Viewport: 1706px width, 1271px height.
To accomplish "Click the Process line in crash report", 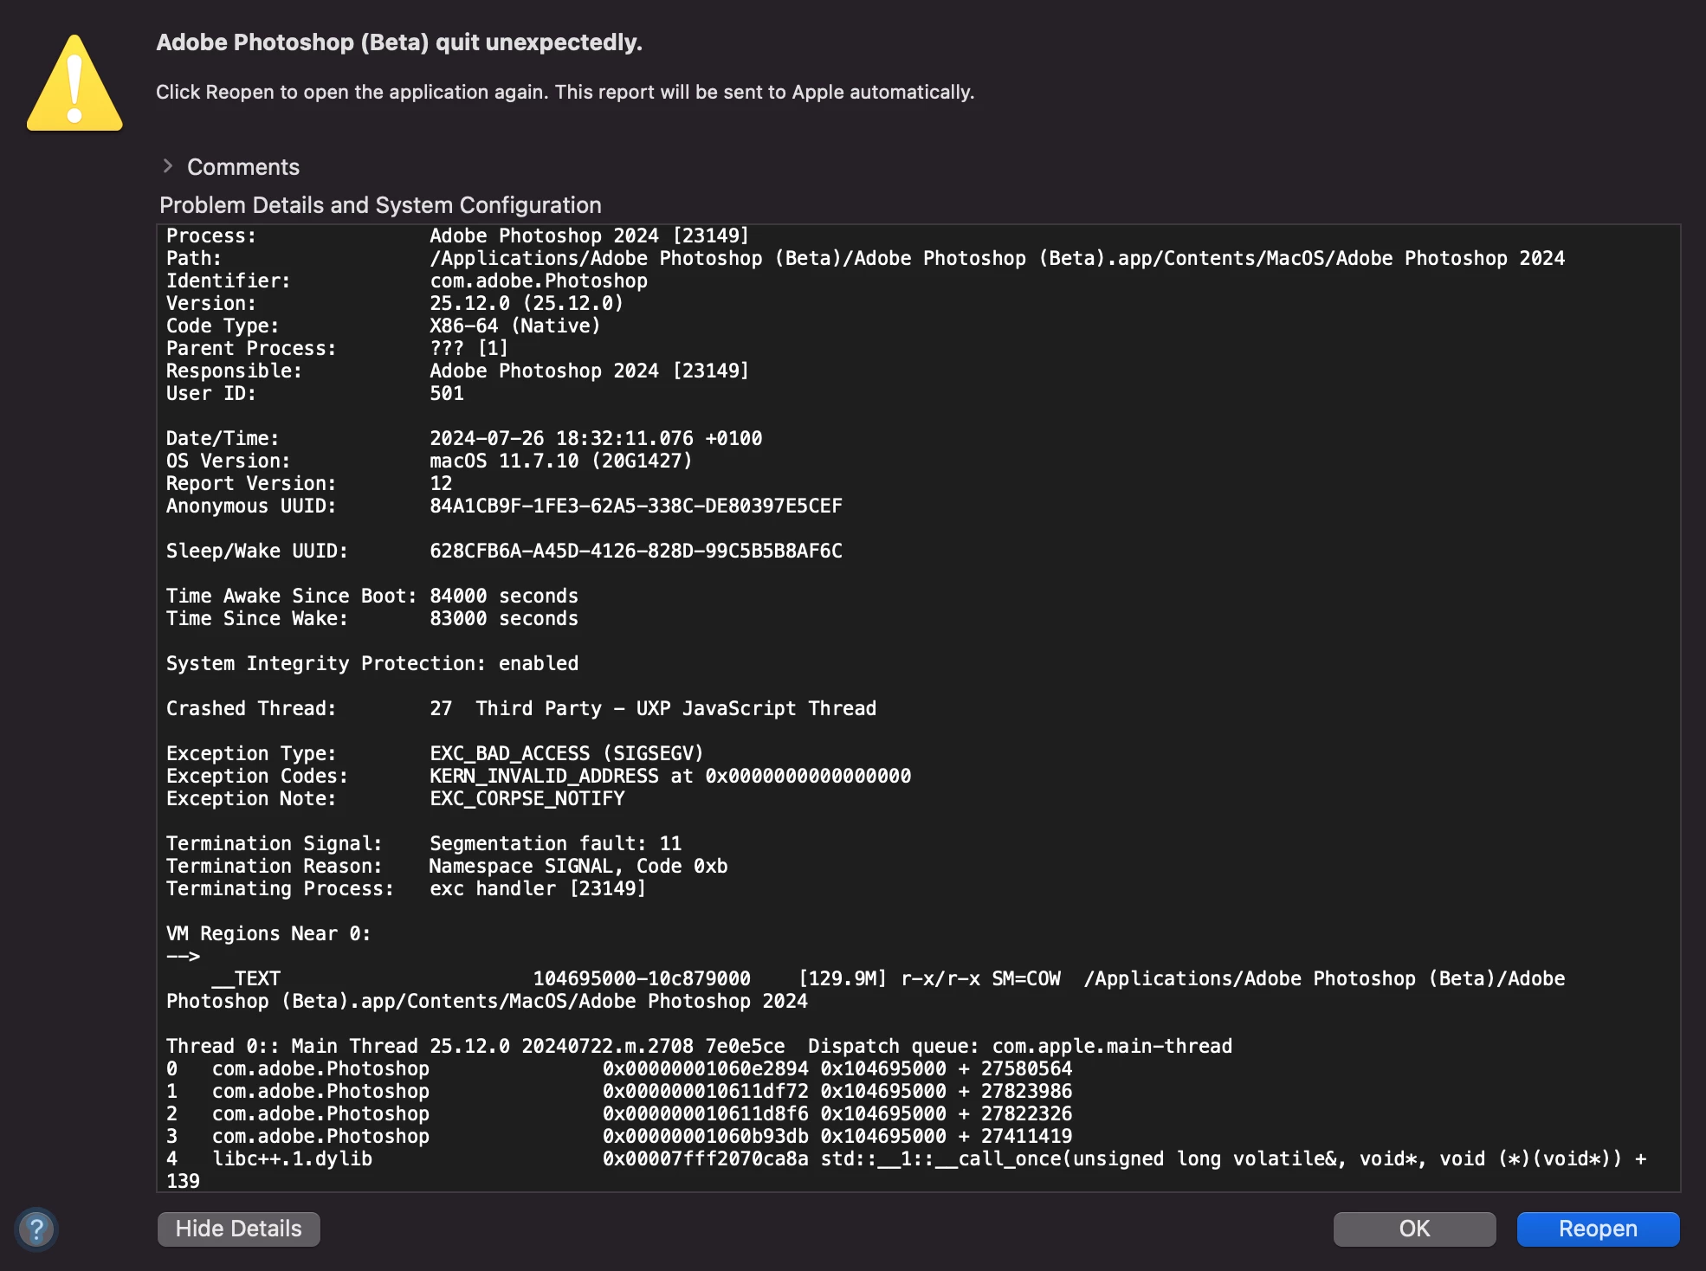I will (x=457, y=235).
